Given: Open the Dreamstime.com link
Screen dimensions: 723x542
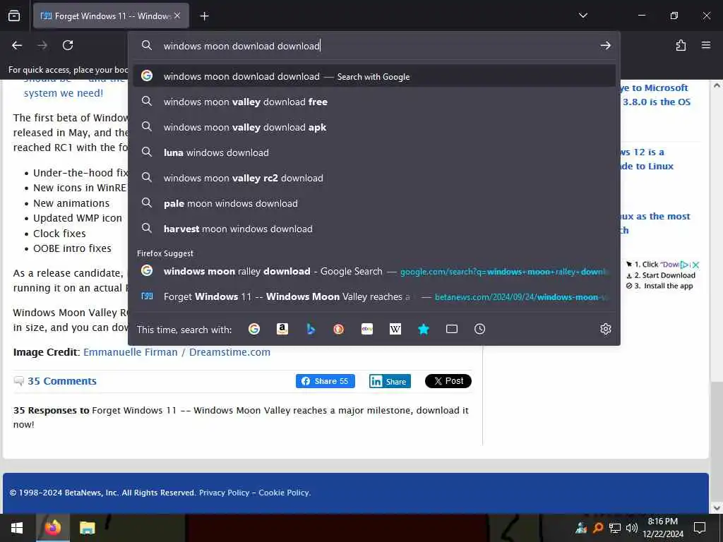Looking at the screenshot, I should 229,352.
